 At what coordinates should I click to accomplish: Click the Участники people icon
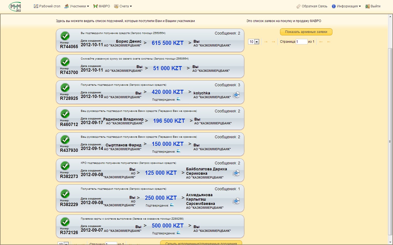pyautogui.click(x=67, y=6)
